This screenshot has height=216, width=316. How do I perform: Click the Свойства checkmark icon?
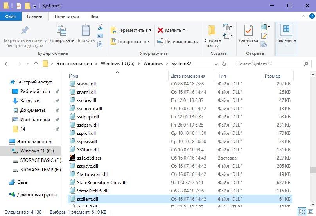pos(248,30)
